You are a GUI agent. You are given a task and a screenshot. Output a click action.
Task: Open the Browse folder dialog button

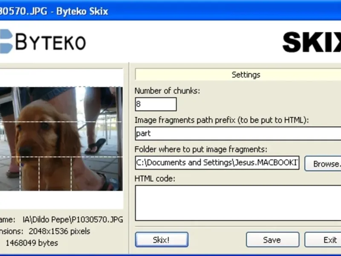pos(323,164)
